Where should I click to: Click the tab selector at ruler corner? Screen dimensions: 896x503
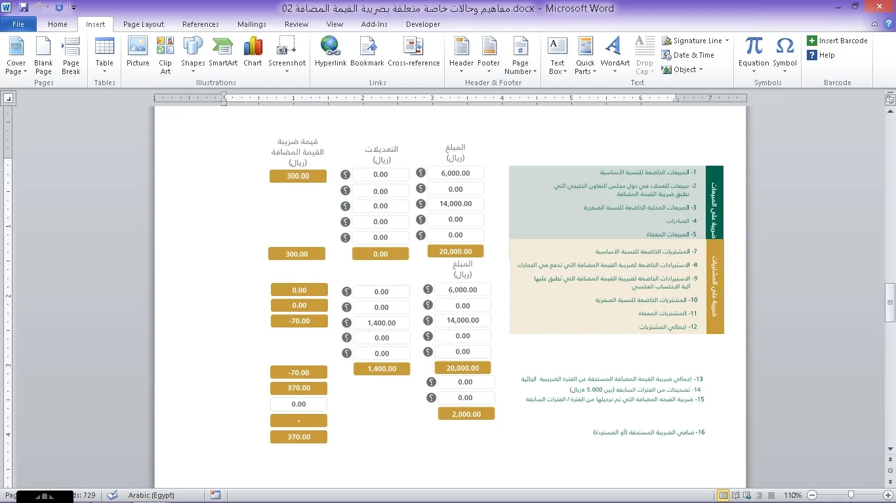click(x=8, y=99)
